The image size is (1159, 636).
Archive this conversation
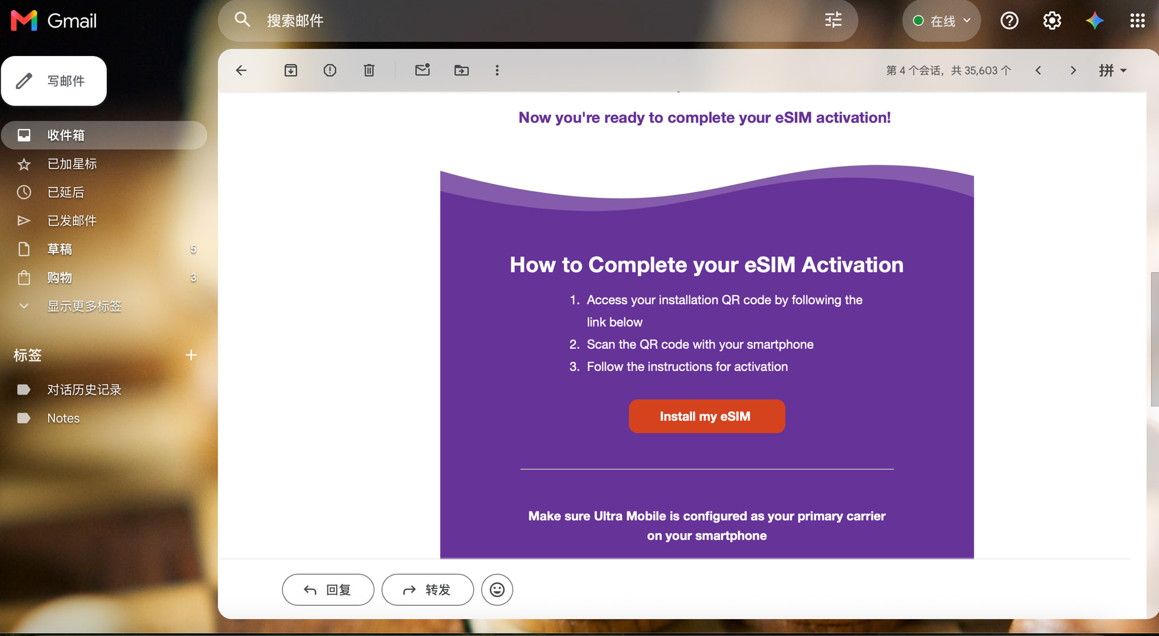[x=291, y=71]
